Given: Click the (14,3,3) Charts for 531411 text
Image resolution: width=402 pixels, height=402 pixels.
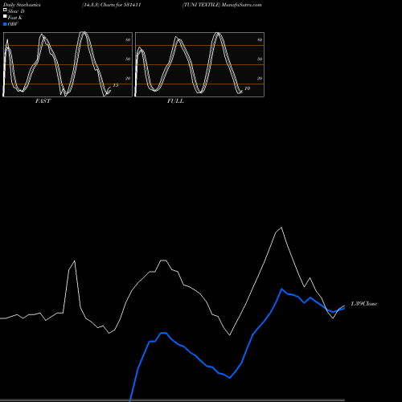Looking at the screenshot, I should tap(112, 5).
